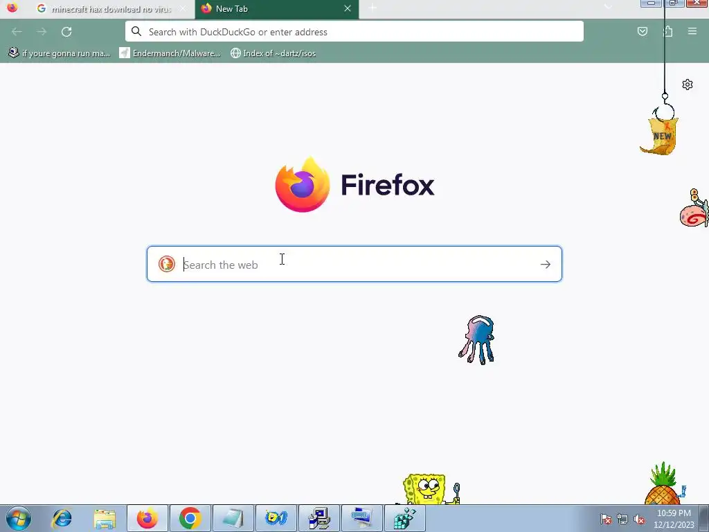This screenshot has height=532, width=709.
Task: Open the on-screen keyboard taskbar icon
Action: pos(362,518)
